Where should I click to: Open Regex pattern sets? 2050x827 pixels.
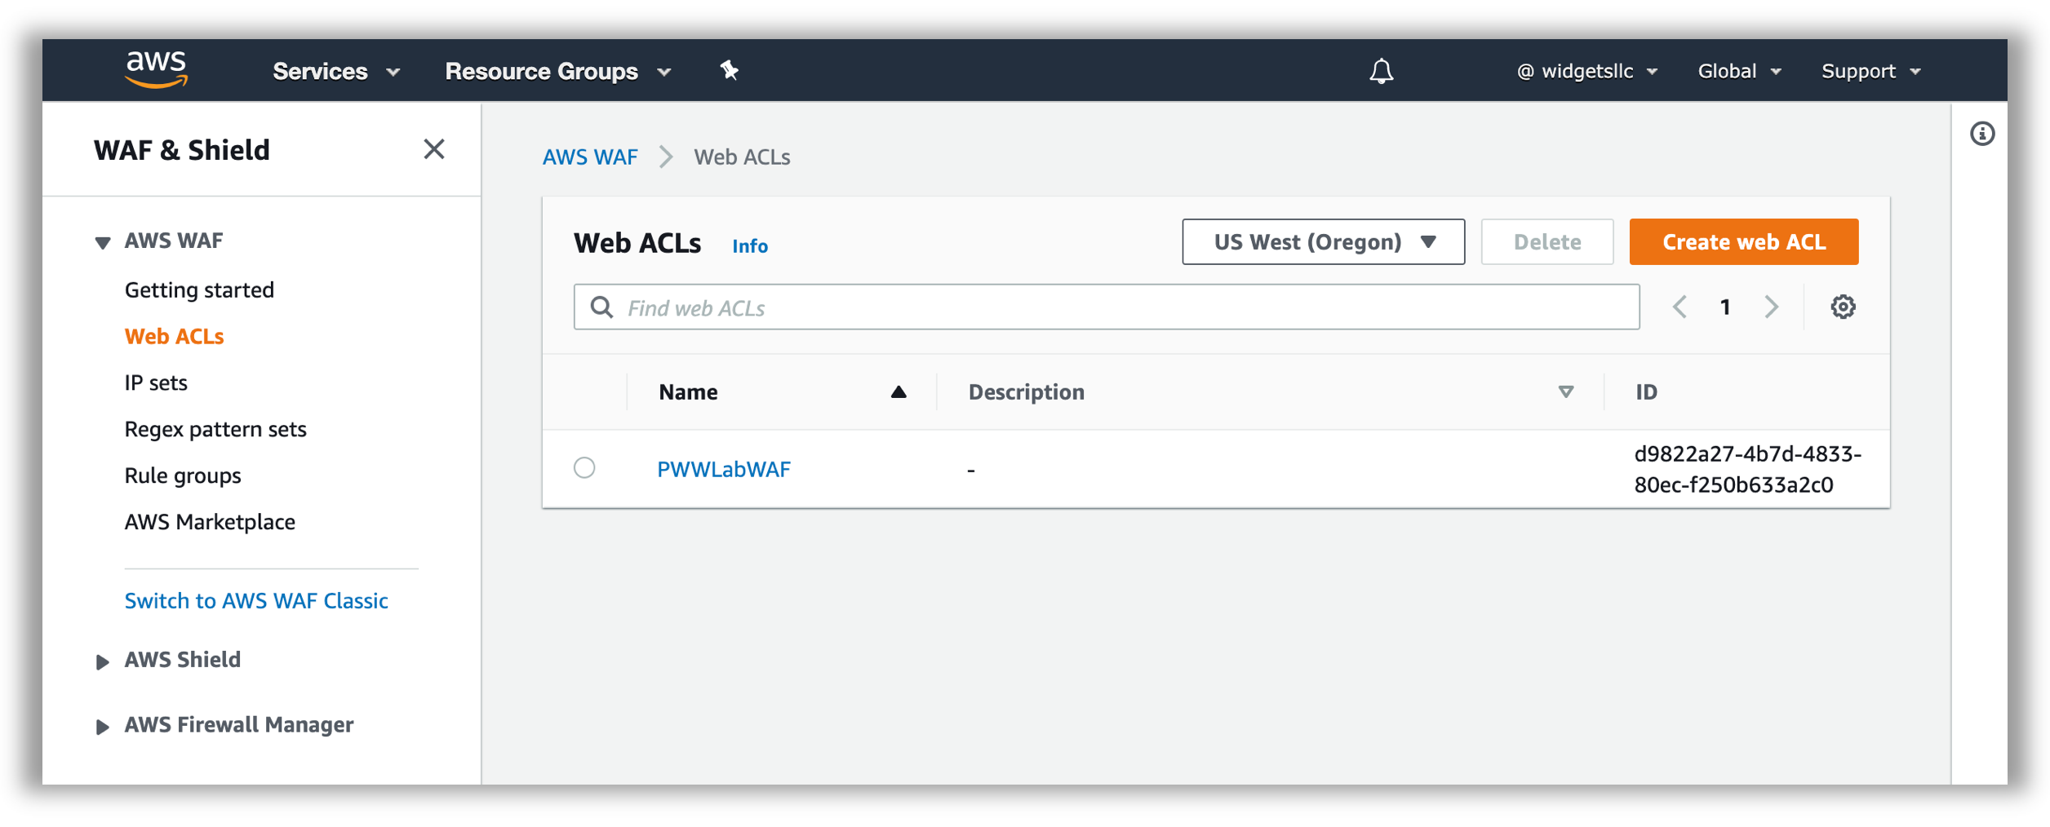pyautogui.click(x=215, y=430)
